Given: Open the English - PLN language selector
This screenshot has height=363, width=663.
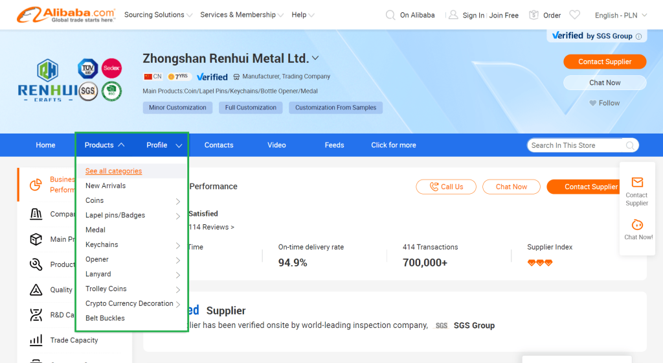Looking at the screenshot, I should coord(621,15).
